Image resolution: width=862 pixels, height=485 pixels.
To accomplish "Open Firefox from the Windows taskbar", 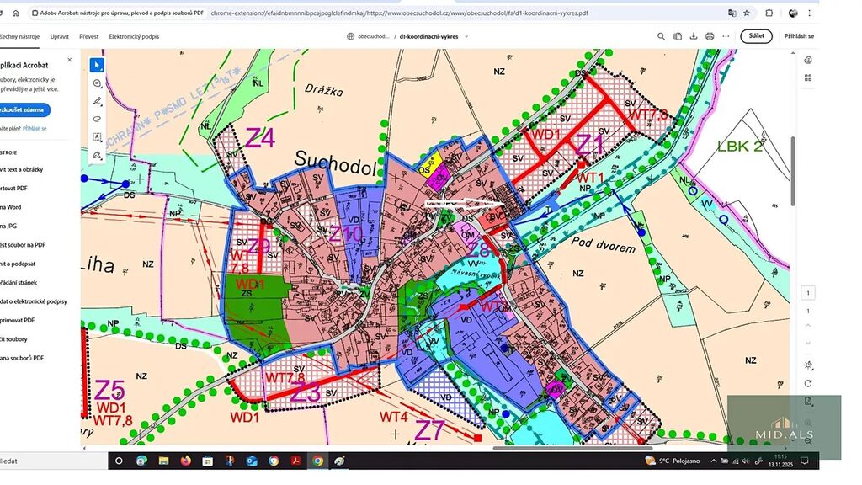I will (185, 461).
